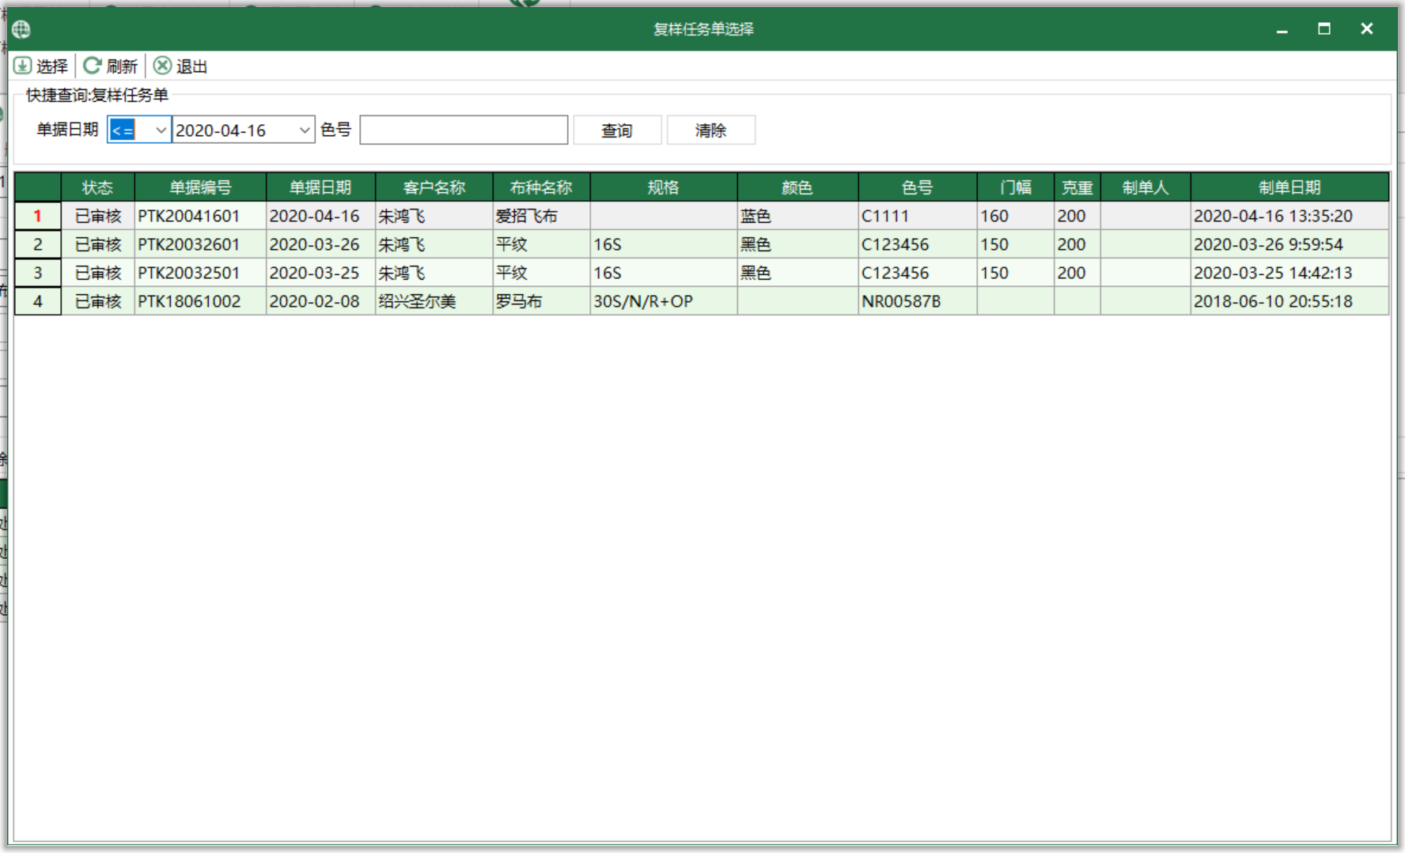Screen dimensions: 1405x853
Task: Click timestamp 2020-03-26 9:59:54
Action: [1289, 244]
